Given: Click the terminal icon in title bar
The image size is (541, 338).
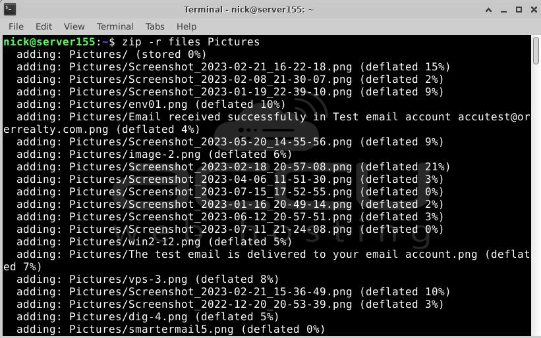Looking at the screenshot, I should click(10, 9).
